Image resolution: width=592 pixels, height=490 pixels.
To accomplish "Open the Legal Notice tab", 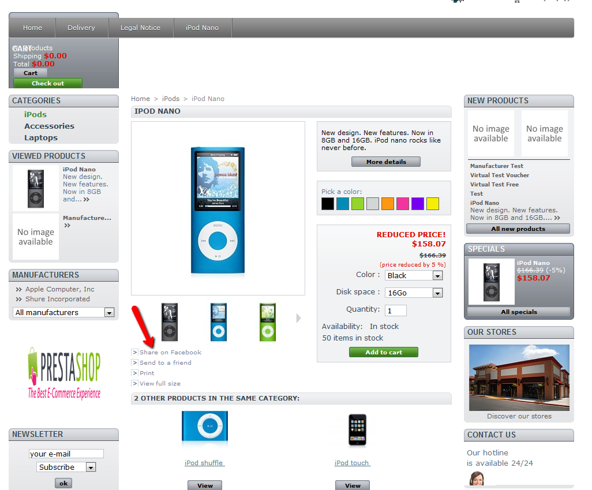I will pyautogui.click(x=140, y=28).
